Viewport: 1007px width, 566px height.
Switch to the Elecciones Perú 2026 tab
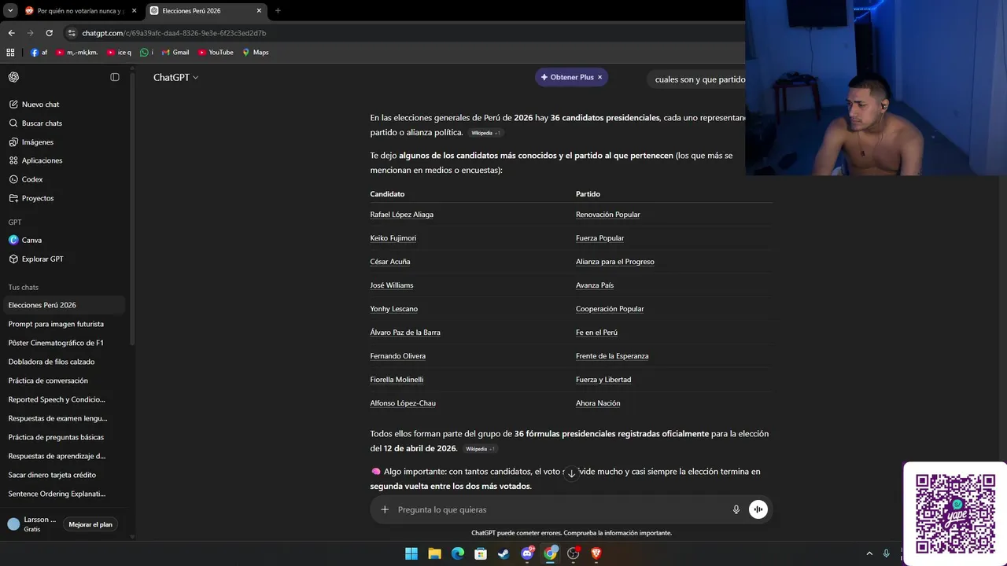[205, 11]
